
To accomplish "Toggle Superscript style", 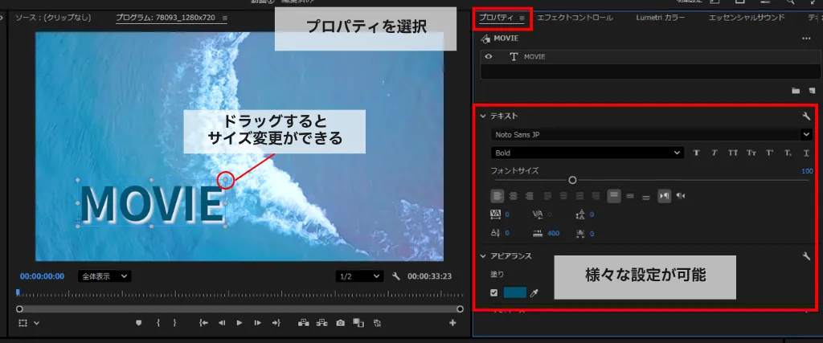I will coord(770,153).
